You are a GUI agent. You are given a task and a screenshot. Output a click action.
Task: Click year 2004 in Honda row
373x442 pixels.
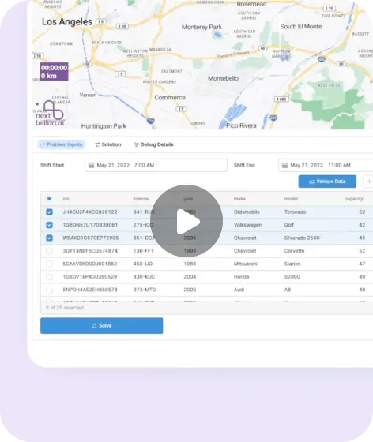[x=190, y=277]
